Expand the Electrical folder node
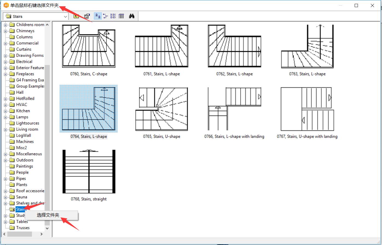This screenshot has width=382, height=245. (x=5, y=62)
